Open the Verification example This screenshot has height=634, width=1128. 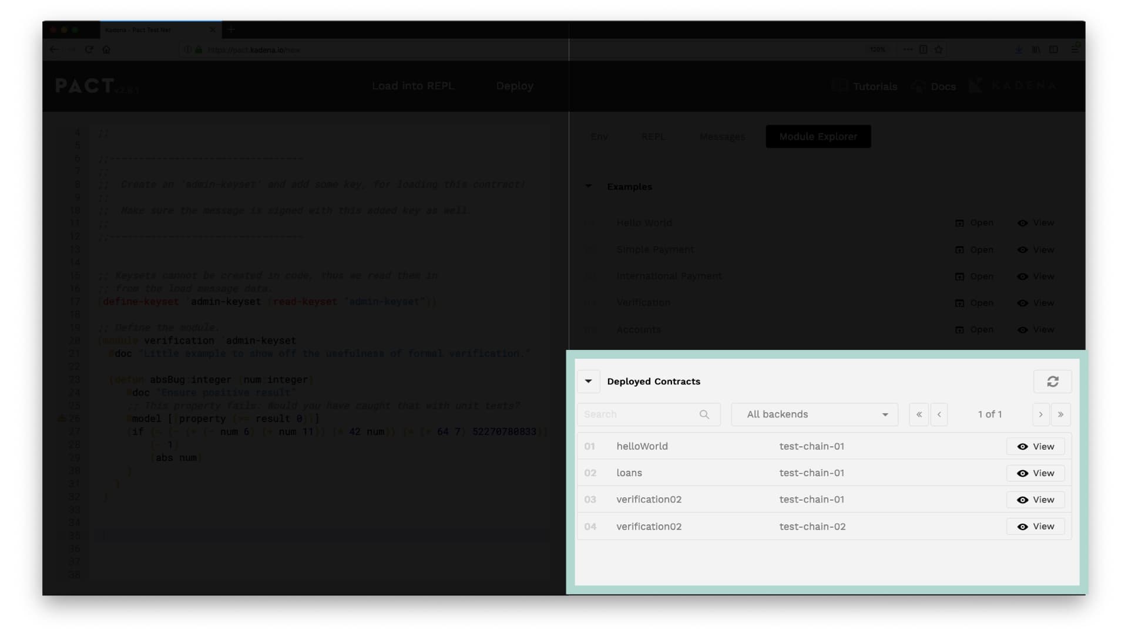click(975, 303)
